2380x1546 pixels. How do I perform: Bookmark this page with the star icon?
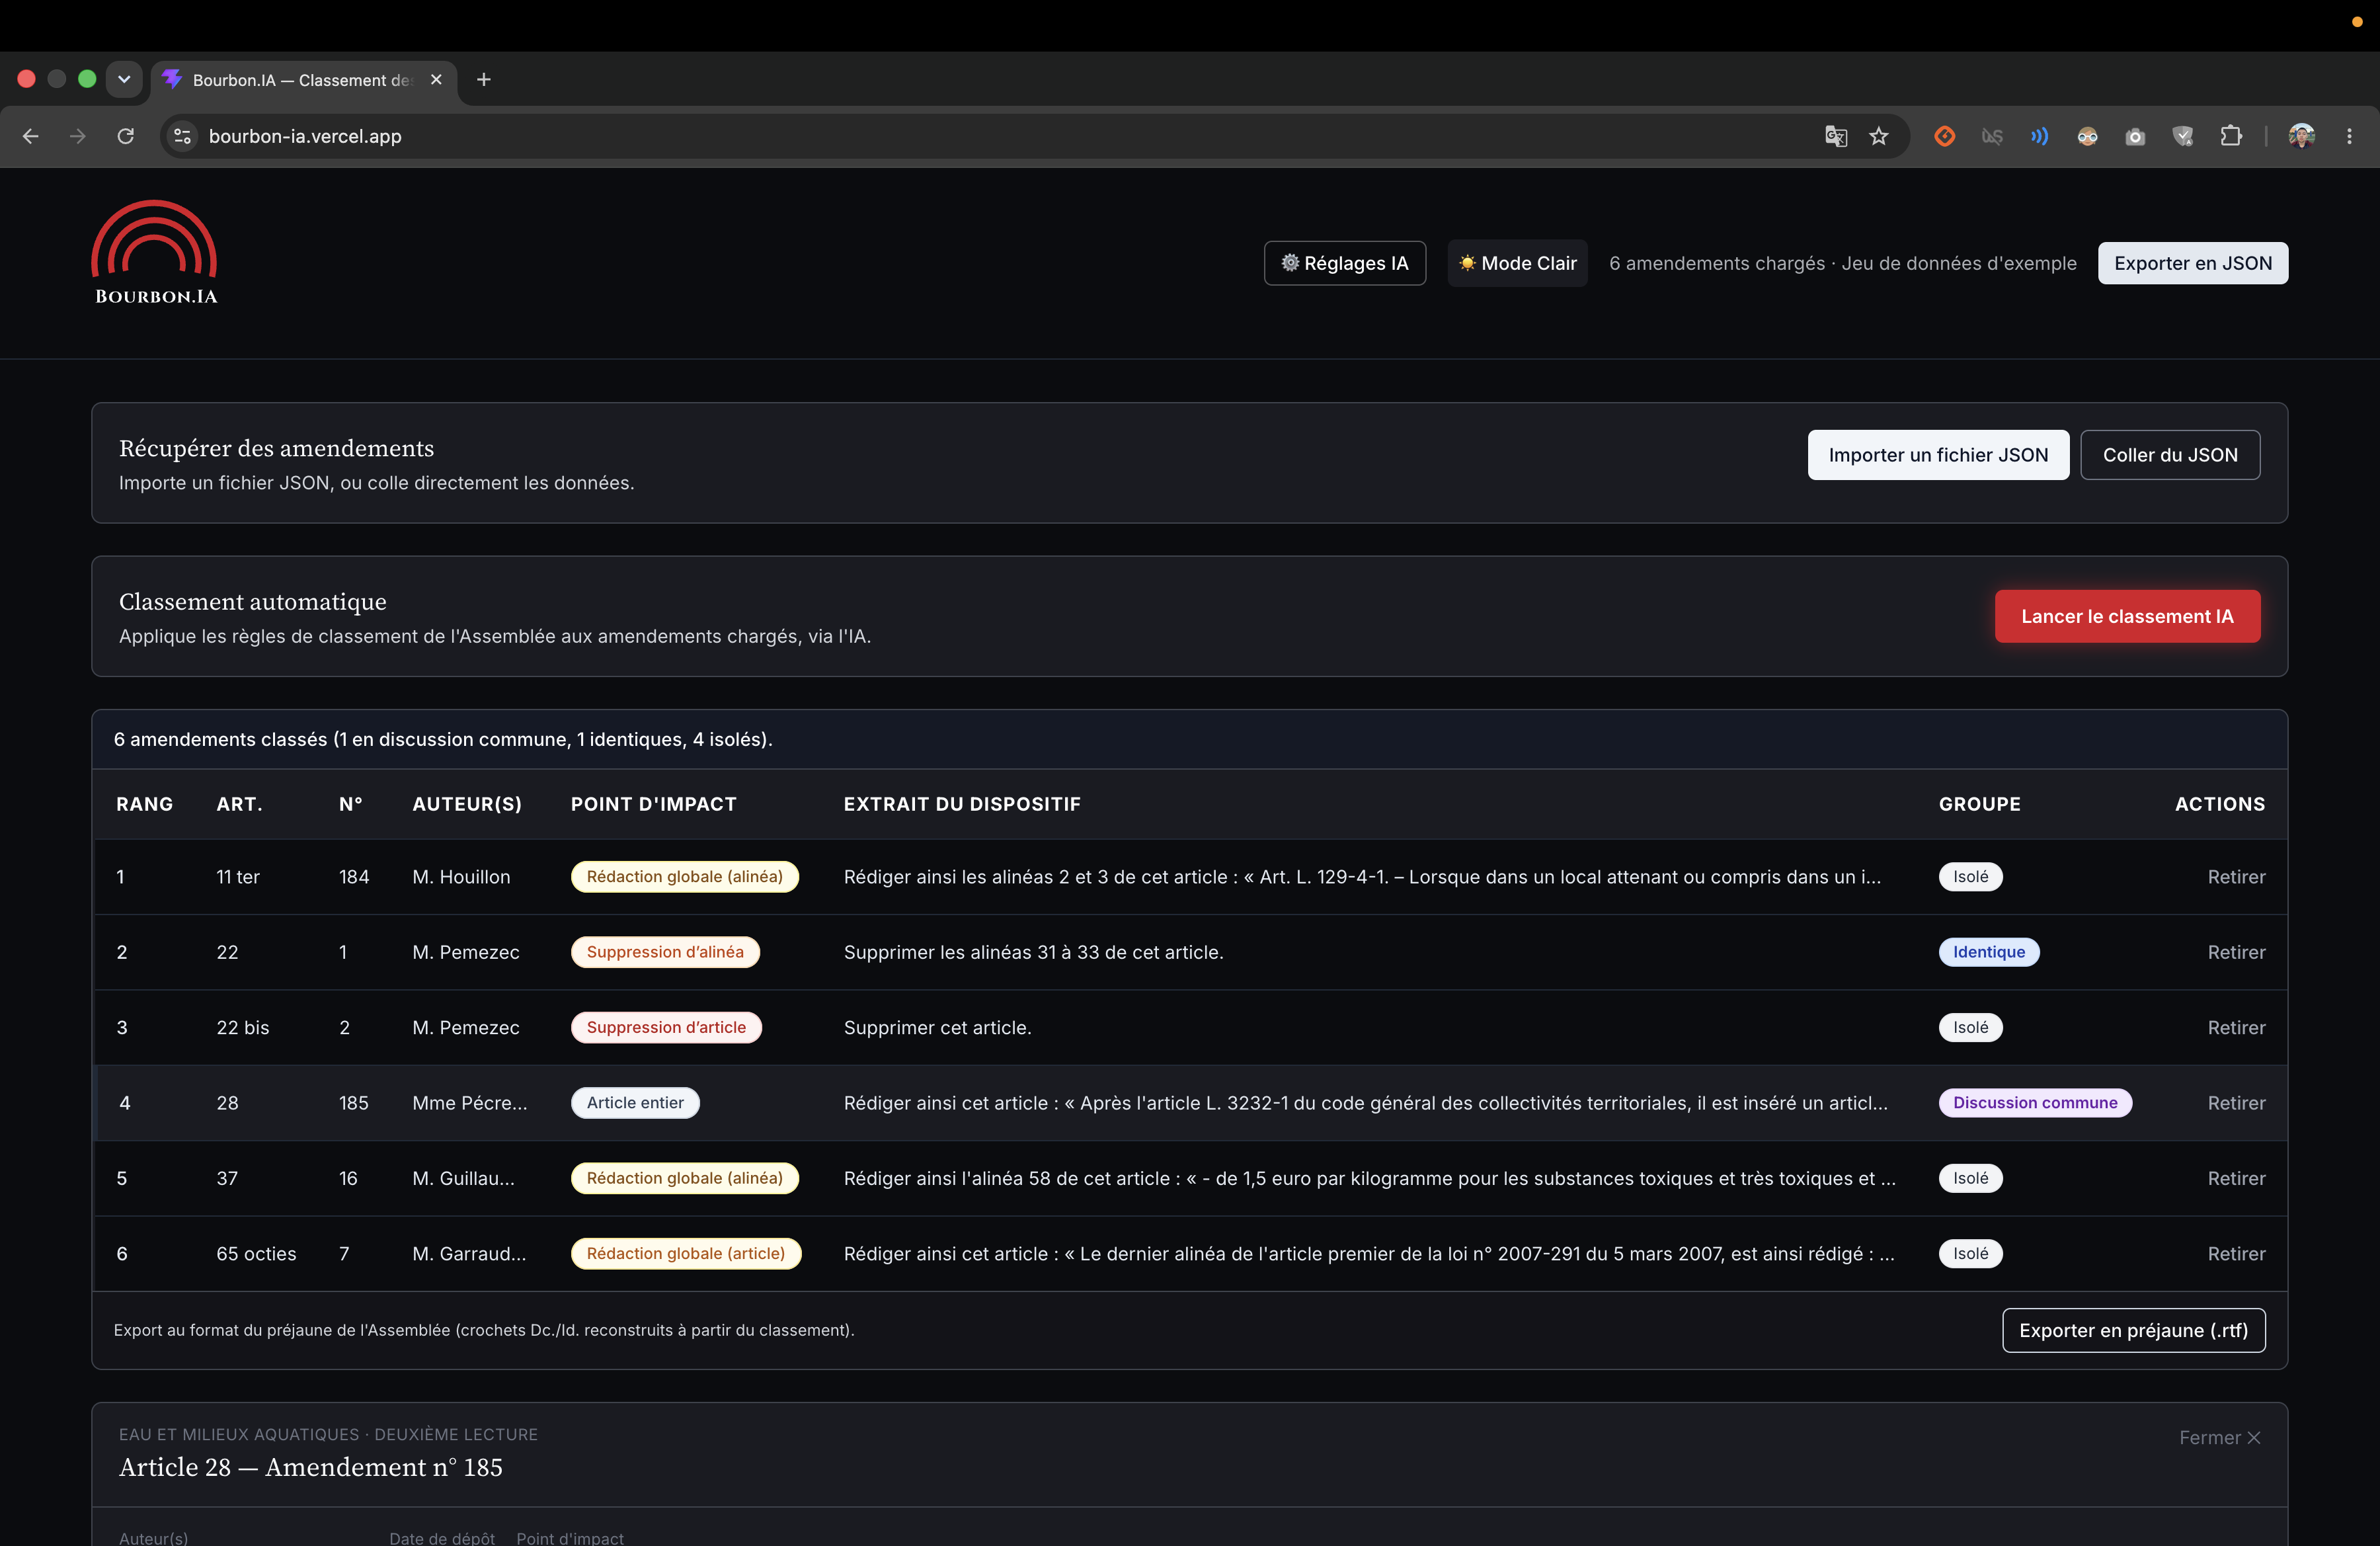[x=1879, y=136]
